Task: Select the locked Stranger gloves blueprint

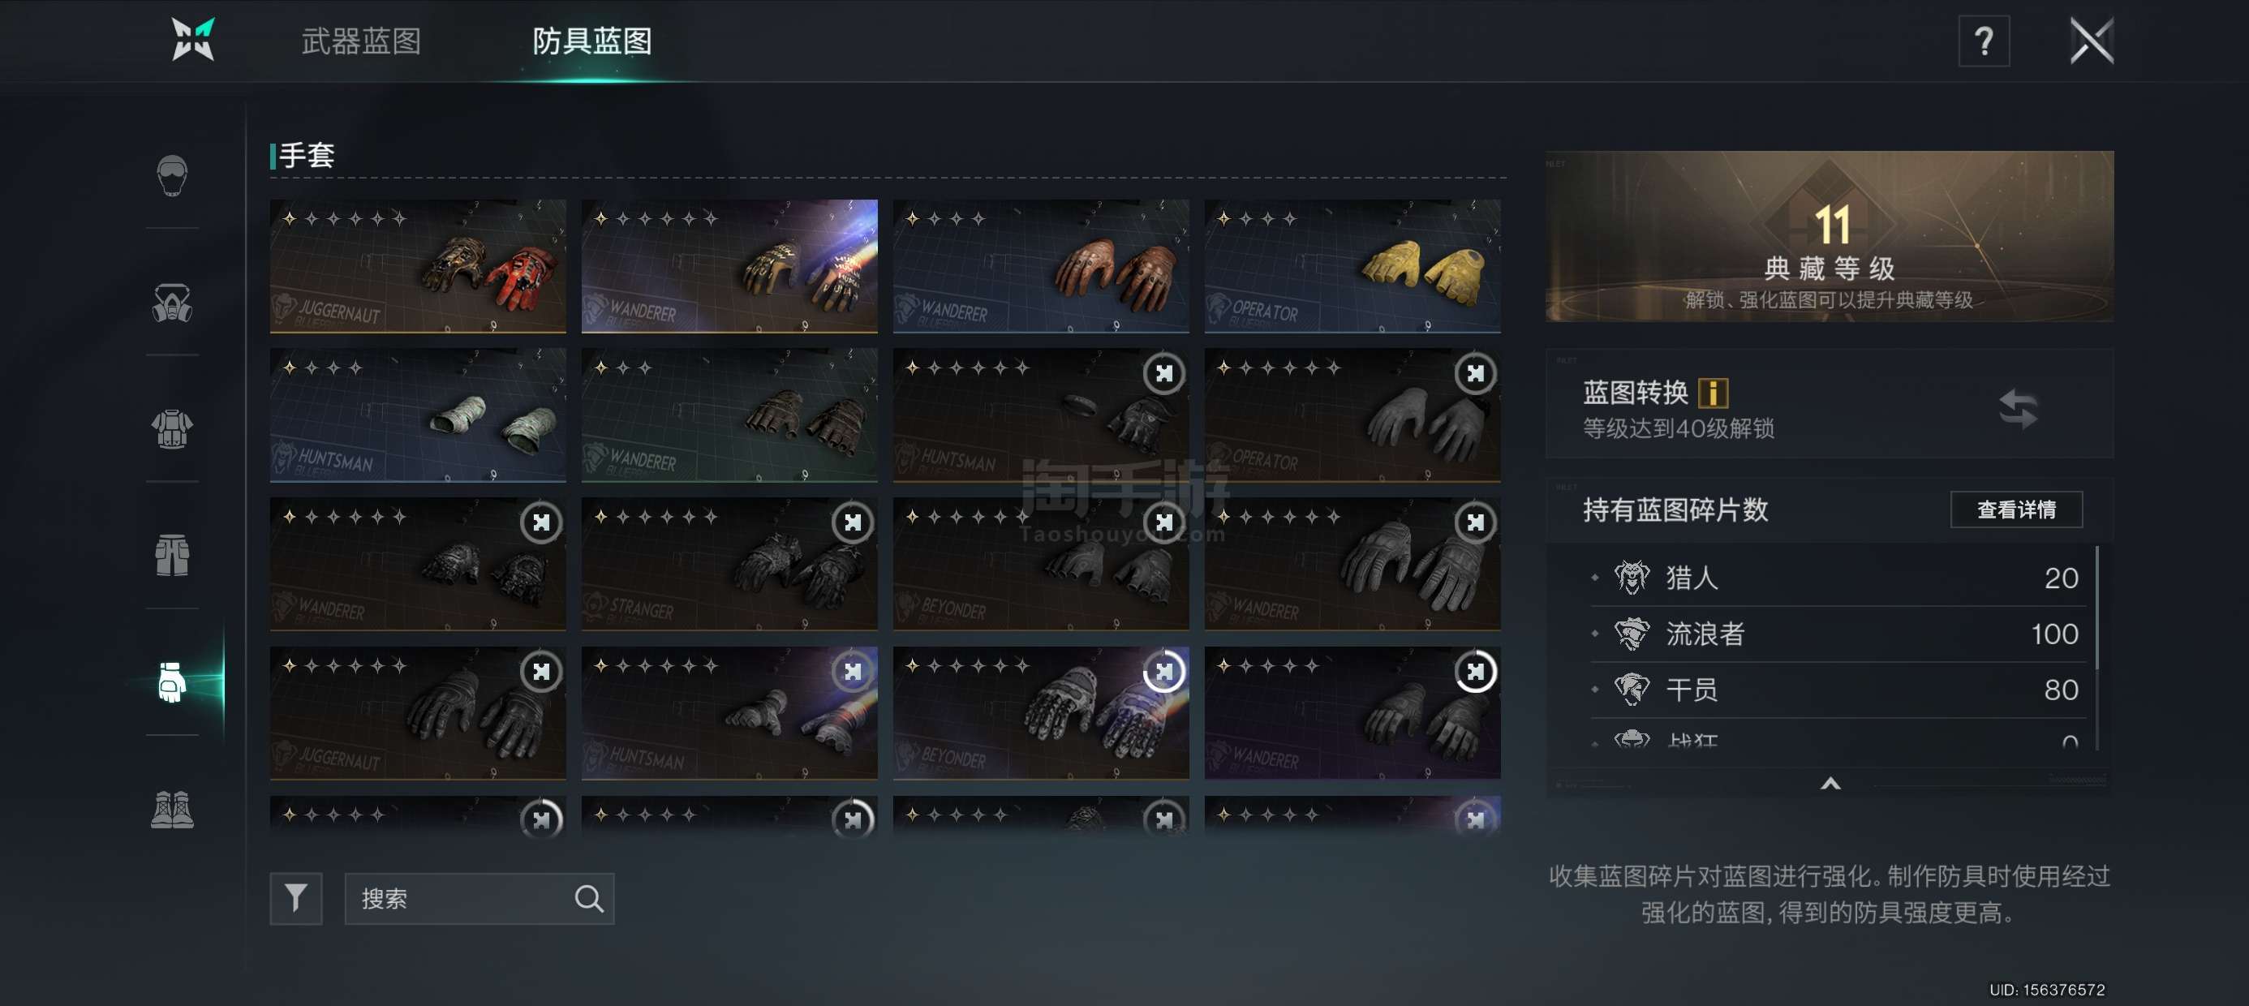Action: [x=729, y=564]
